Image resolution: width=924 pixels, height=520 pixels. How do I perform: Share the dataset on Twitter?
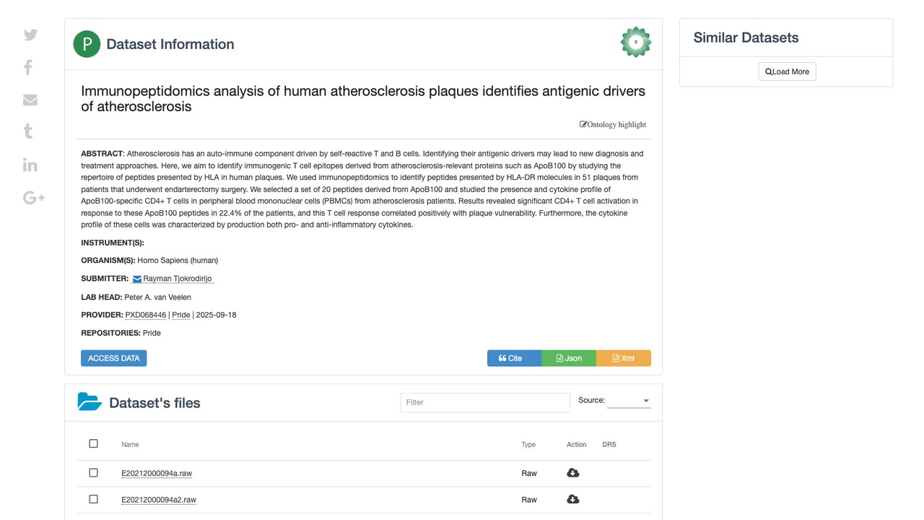(x=30, y=35)
